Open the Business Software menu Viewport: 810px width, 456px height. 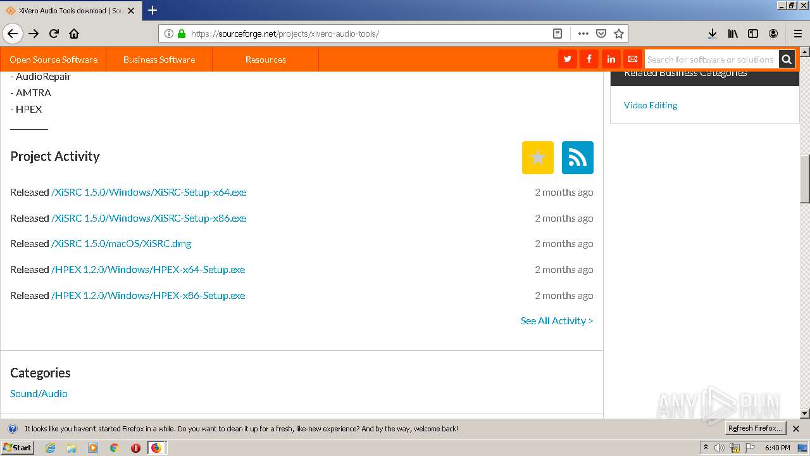(159, 60)
